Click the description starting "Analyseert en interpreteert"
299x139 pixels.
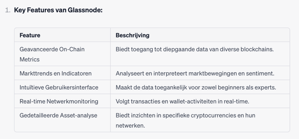(195, 73)
